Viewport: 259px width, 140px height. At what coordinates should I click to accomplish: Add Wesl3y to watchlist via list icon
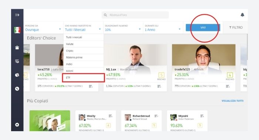(x=111, y=116)
